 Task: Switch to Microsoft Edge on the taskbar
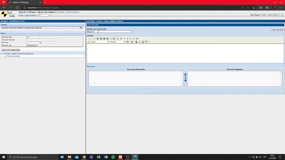[135, 157]
